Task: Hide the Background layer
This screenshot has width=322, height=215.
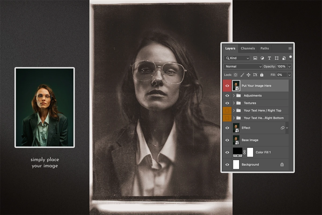Action: coord(227,164)
